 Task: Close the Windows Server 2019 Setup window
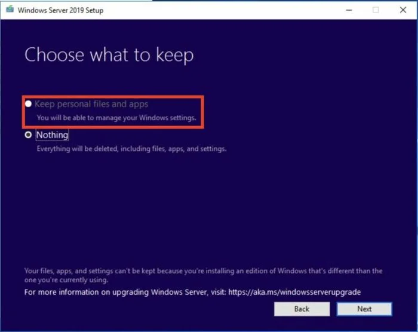click(x=403, y=10)
